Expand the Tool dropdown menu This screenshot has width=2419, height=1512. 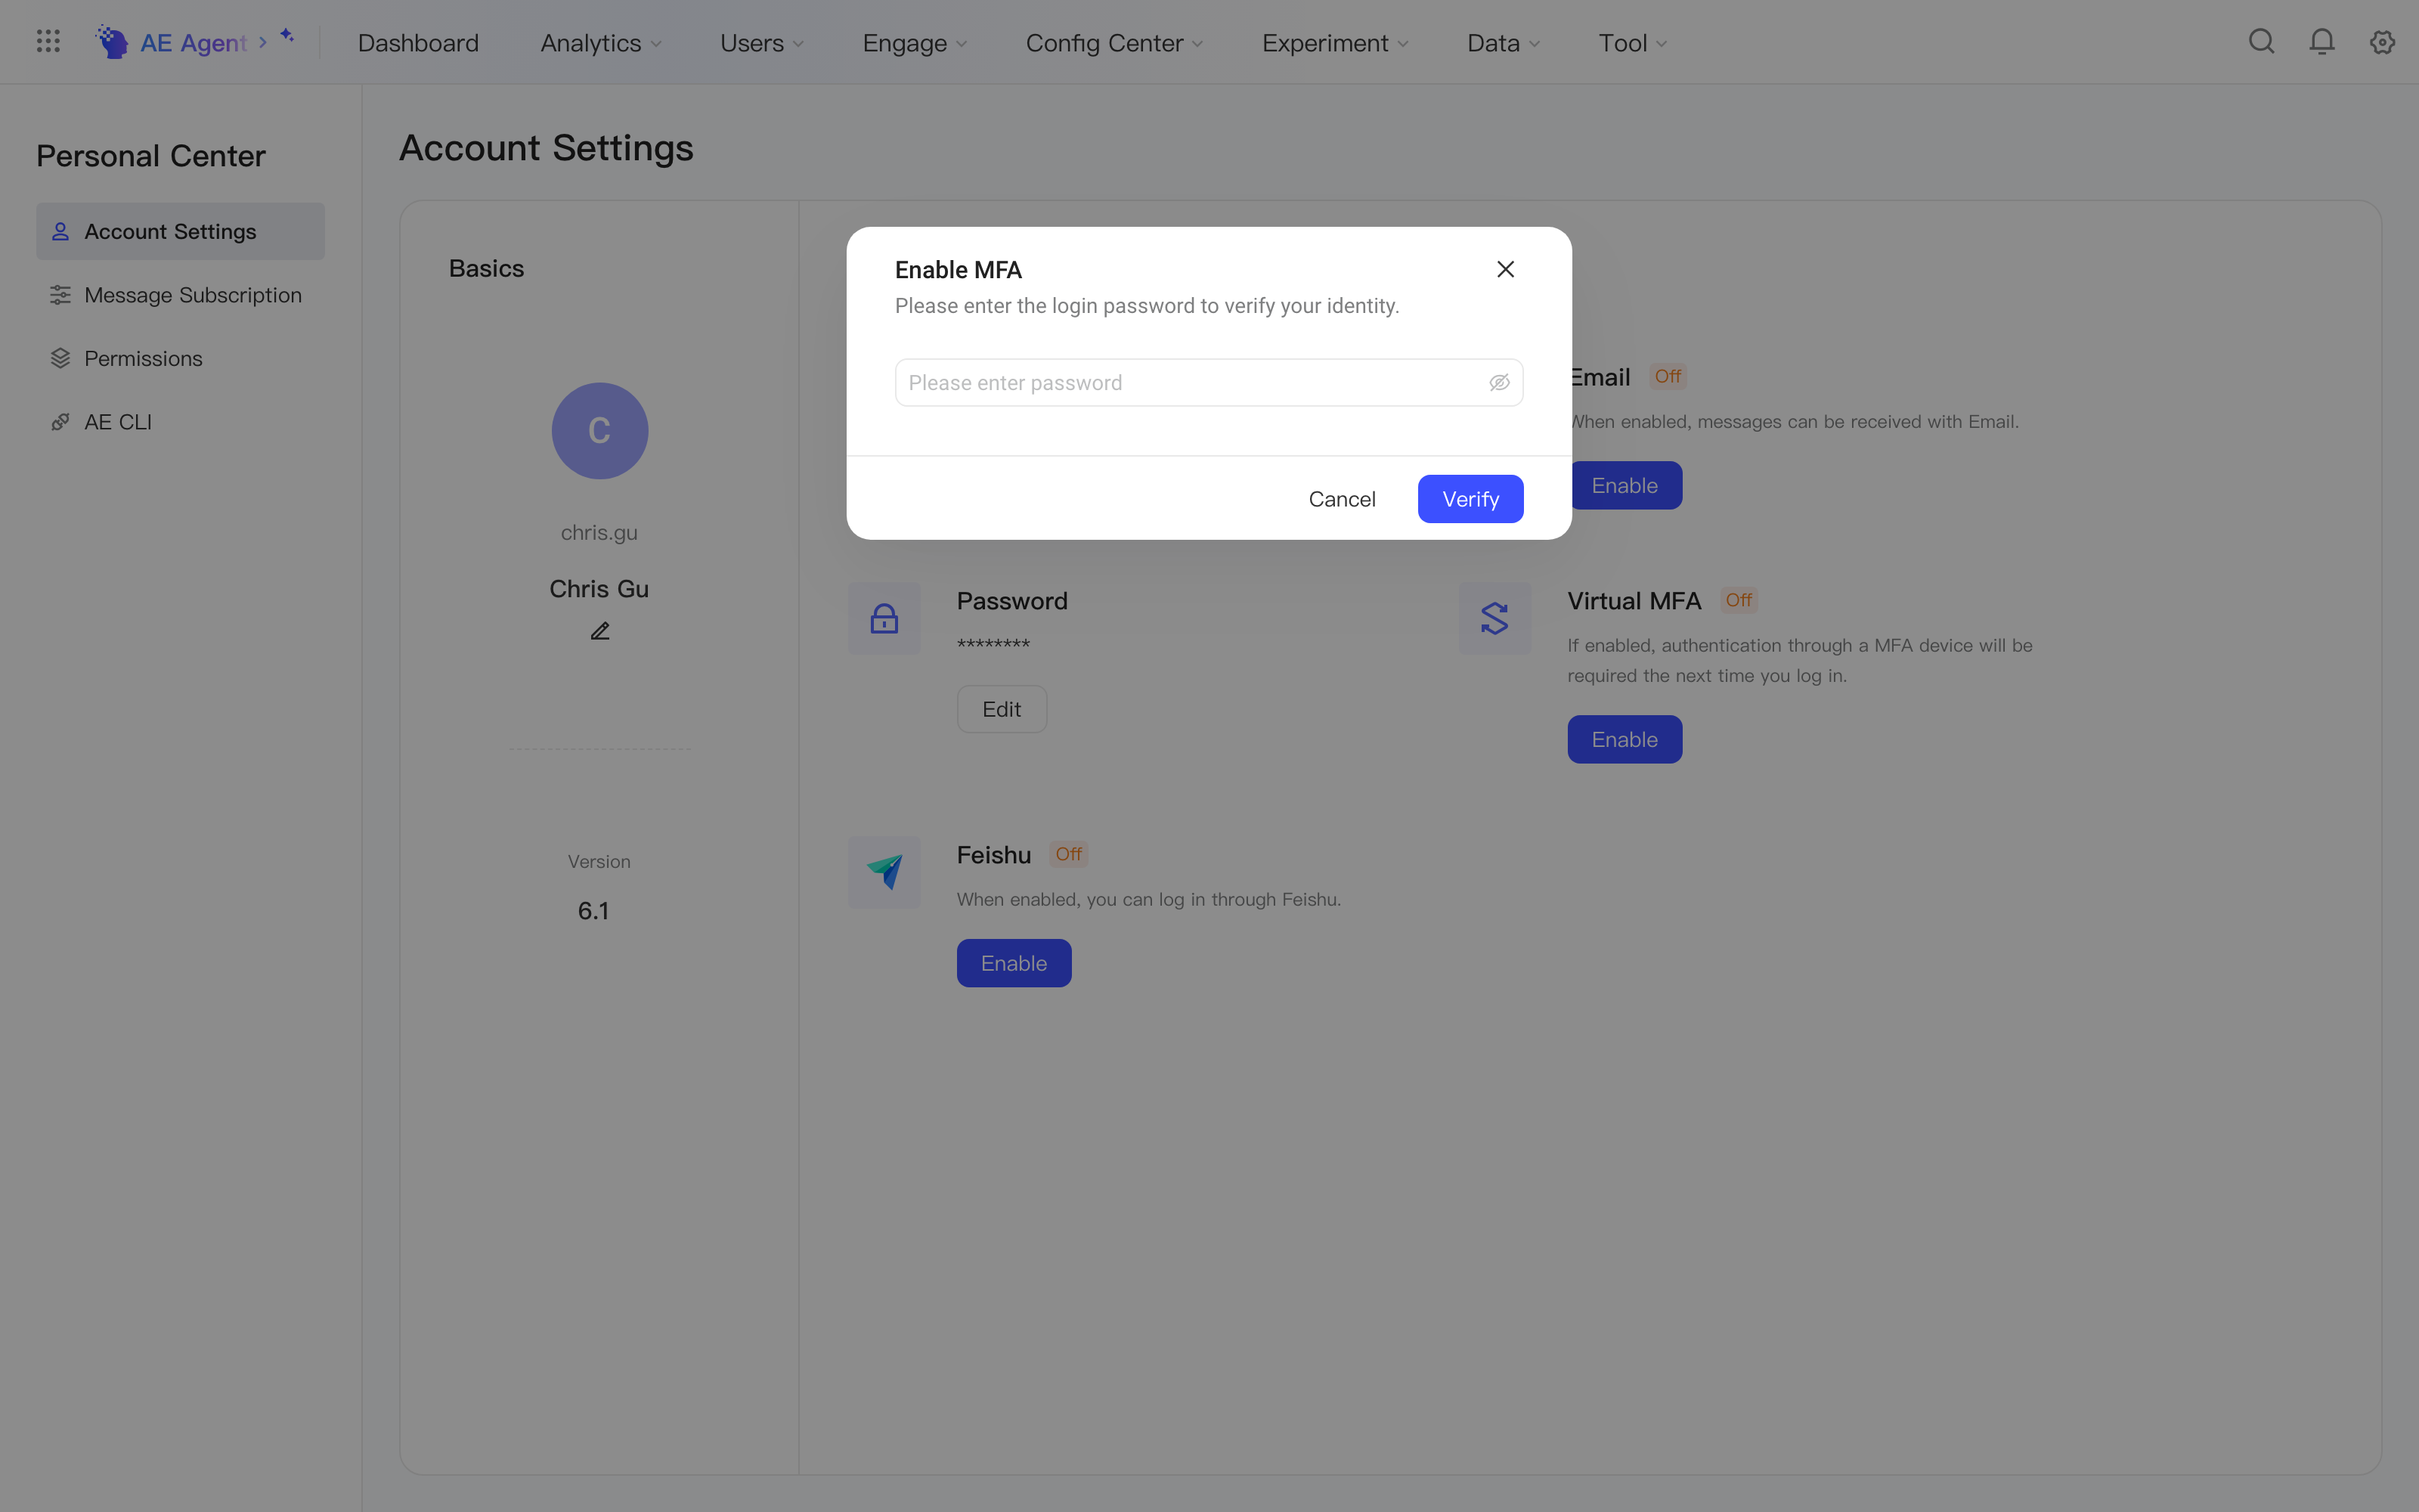point(1632,43)
